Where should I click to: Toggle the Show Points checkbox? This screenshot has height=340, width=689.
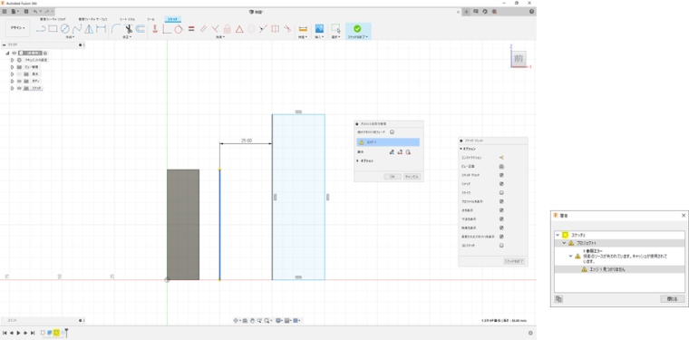tap(501, 210)
